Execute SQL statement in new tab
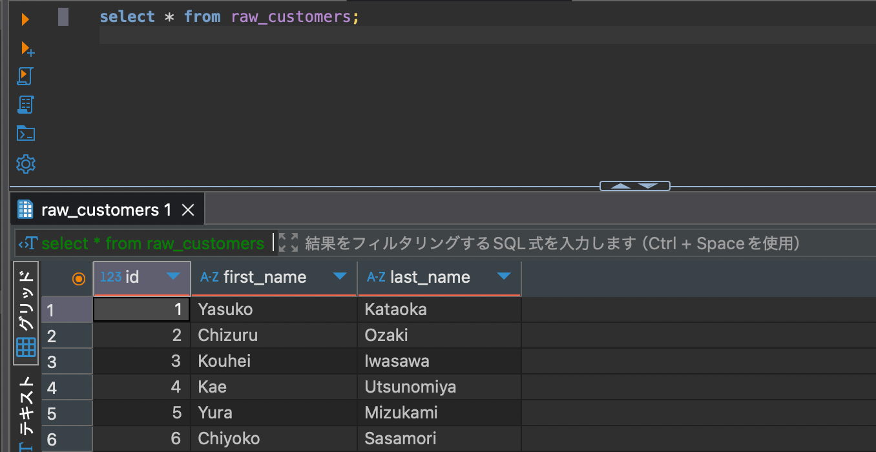The image size is (876, 452). click(27, 48)
